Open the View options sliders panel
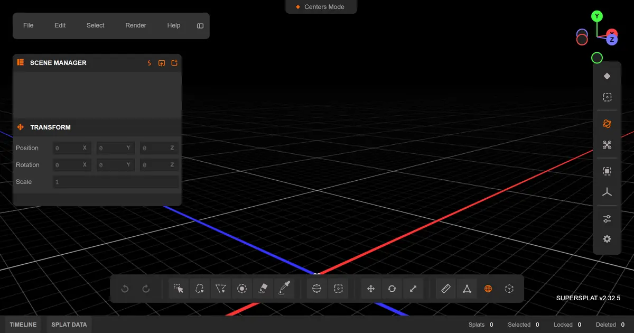This screenshot has width=634, height=333. [607, 219]
